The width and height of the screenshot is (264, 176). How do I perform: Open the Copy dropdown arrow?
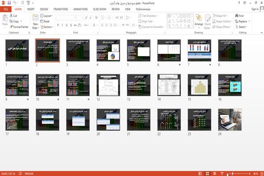coord(21,22)
